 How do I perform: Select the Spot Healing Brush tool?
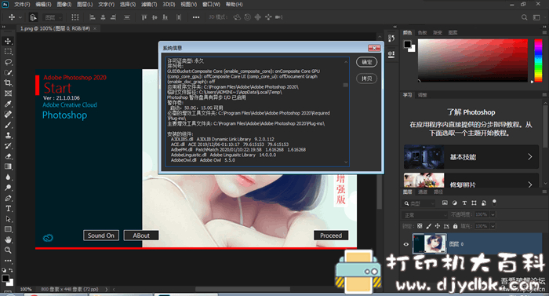point(8,115)
